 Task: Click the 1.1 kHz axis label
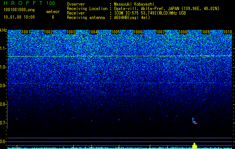coord(3,48)
